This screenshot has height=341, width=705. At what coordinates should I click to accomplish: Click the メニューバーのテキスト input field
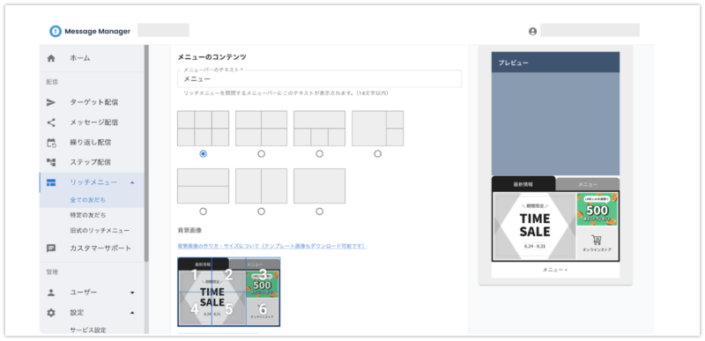[319, 78]
